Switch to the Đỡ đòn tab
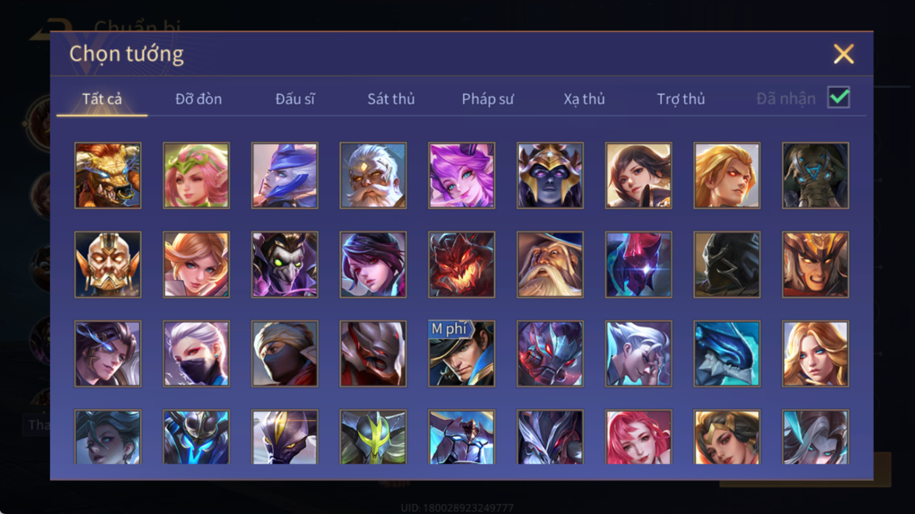Viewport: 915px width, 514px height. tap(198, 99)
